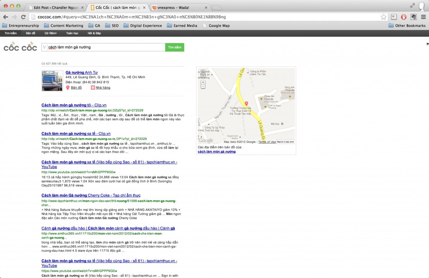
Task: Bookmark this page with the star icon
Action: pos(383,18)
